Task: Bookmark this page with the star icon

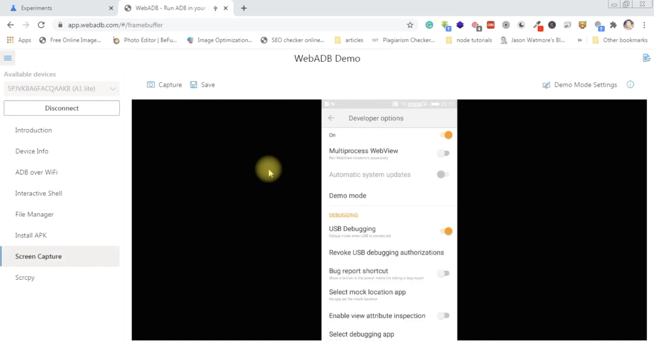Action: (x=410, y=25)
